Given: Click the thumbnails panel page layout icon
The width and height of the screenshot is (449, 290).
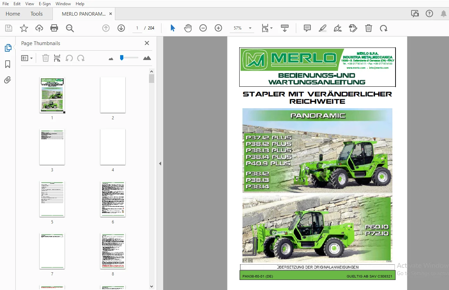Looking at the screenshot, I should [x=57, y=58].
